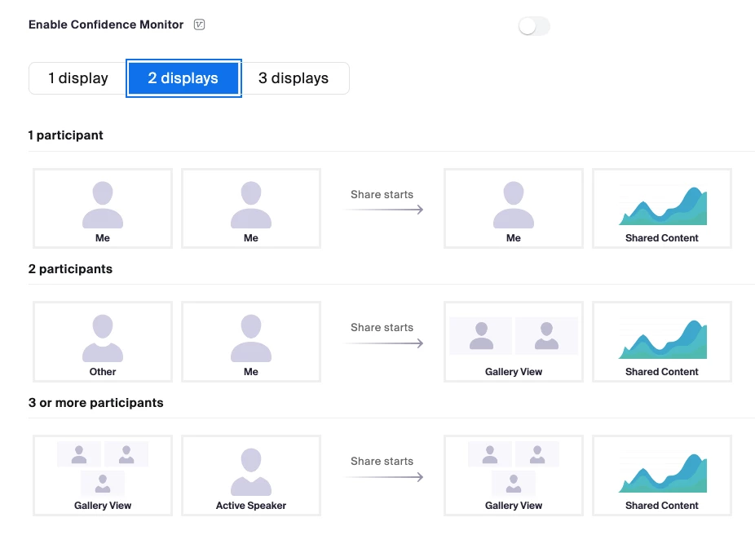Image resolution: width=755 pixels, height=544 pixels.
Task: Click the 1 participant heading
Action: tap(65, 135)
